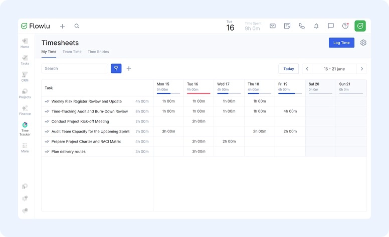The image size is (389, 237).
Task: Switch to Team Time tab
Action: point(72,51)
